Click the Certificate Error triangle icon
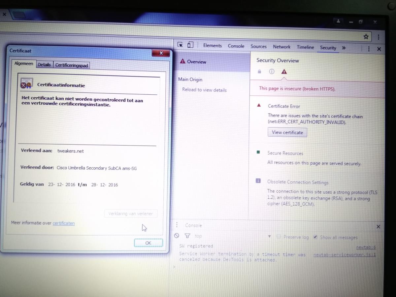Screen dimensions: 396x297 [x=259, y=105]
